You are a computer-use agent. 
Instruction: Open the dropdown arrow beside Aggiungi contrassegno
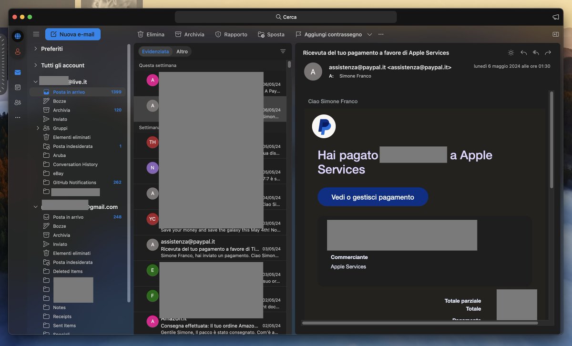click(x=369, y=34)
